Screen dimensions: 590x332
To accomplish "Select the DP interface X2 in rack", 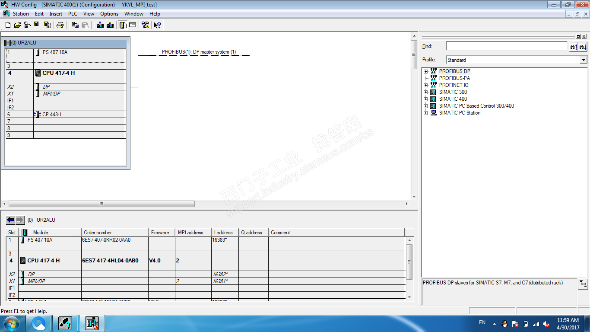I will tap(46, 87).
